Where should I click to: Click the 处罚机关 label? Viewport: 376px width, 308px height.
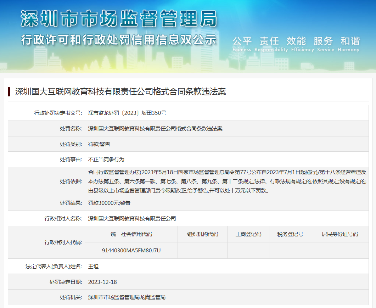[71, 297]
